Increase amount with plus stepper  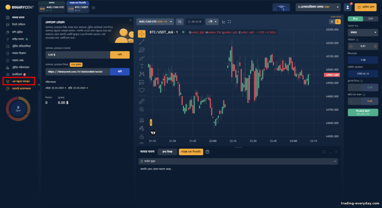coord(375,46)
